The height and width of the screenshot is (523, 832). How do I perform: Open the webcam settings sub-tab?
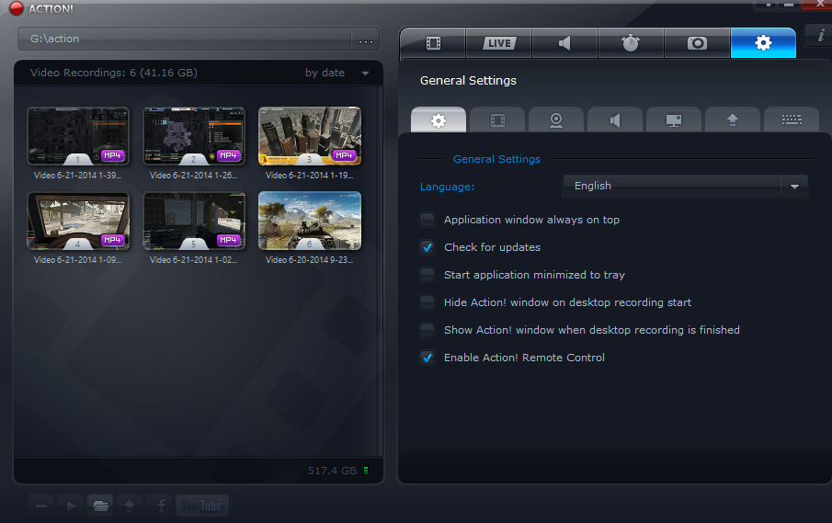click(x=556, y=120)
